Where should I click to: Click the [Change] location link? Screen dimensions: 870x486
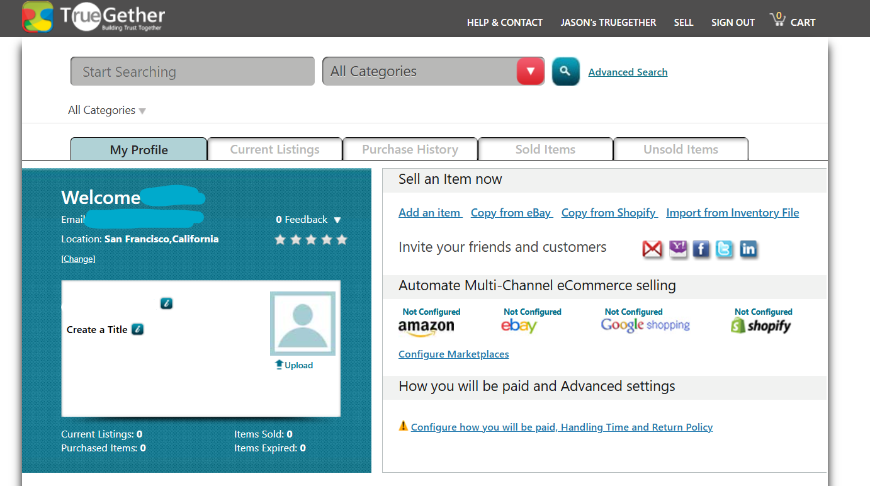pos(78,259)
